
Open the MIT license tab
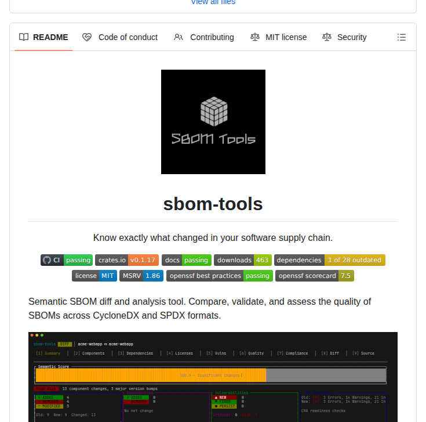click(x=278, y=37)
